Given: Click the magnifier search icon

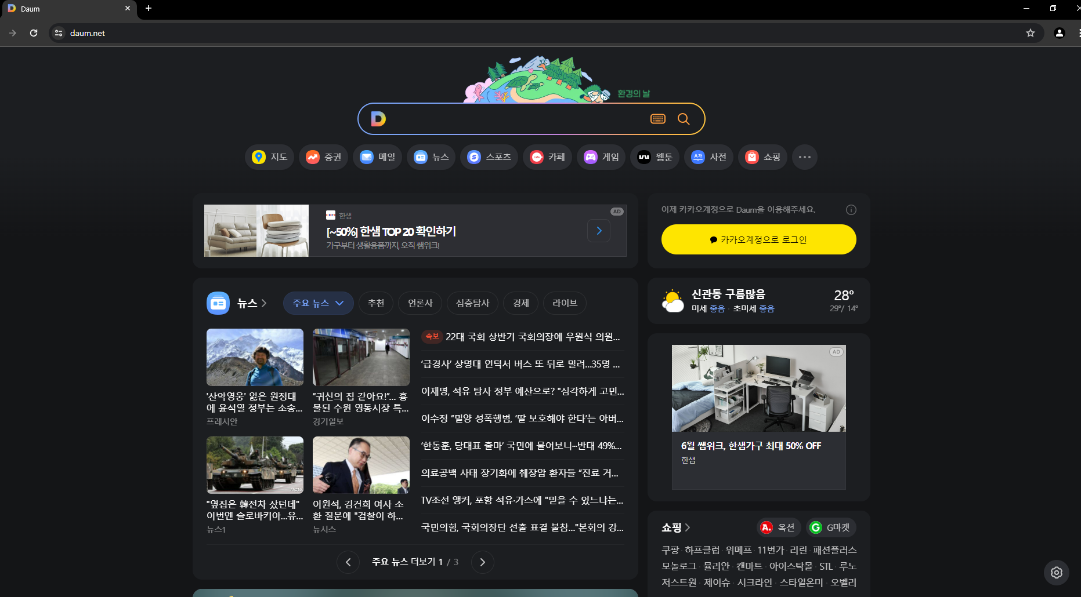Looking at the screenshot, I should coord(683,119).
